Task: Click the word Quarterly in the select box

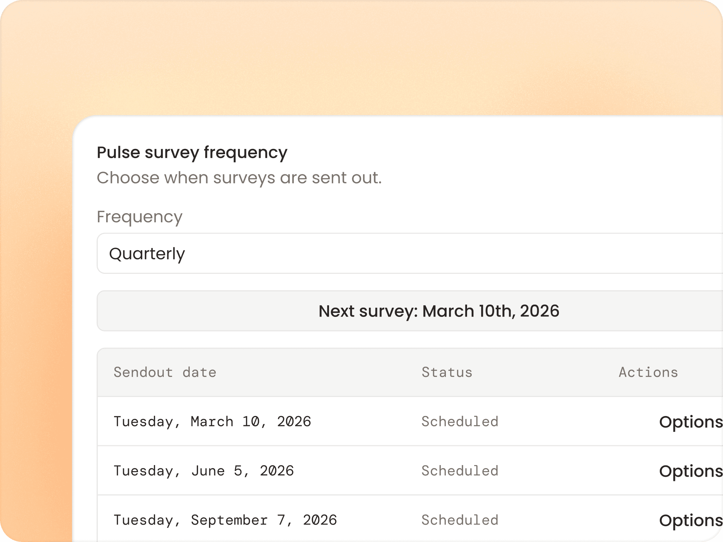Action: pyautogui.click(x=147, y=254)
